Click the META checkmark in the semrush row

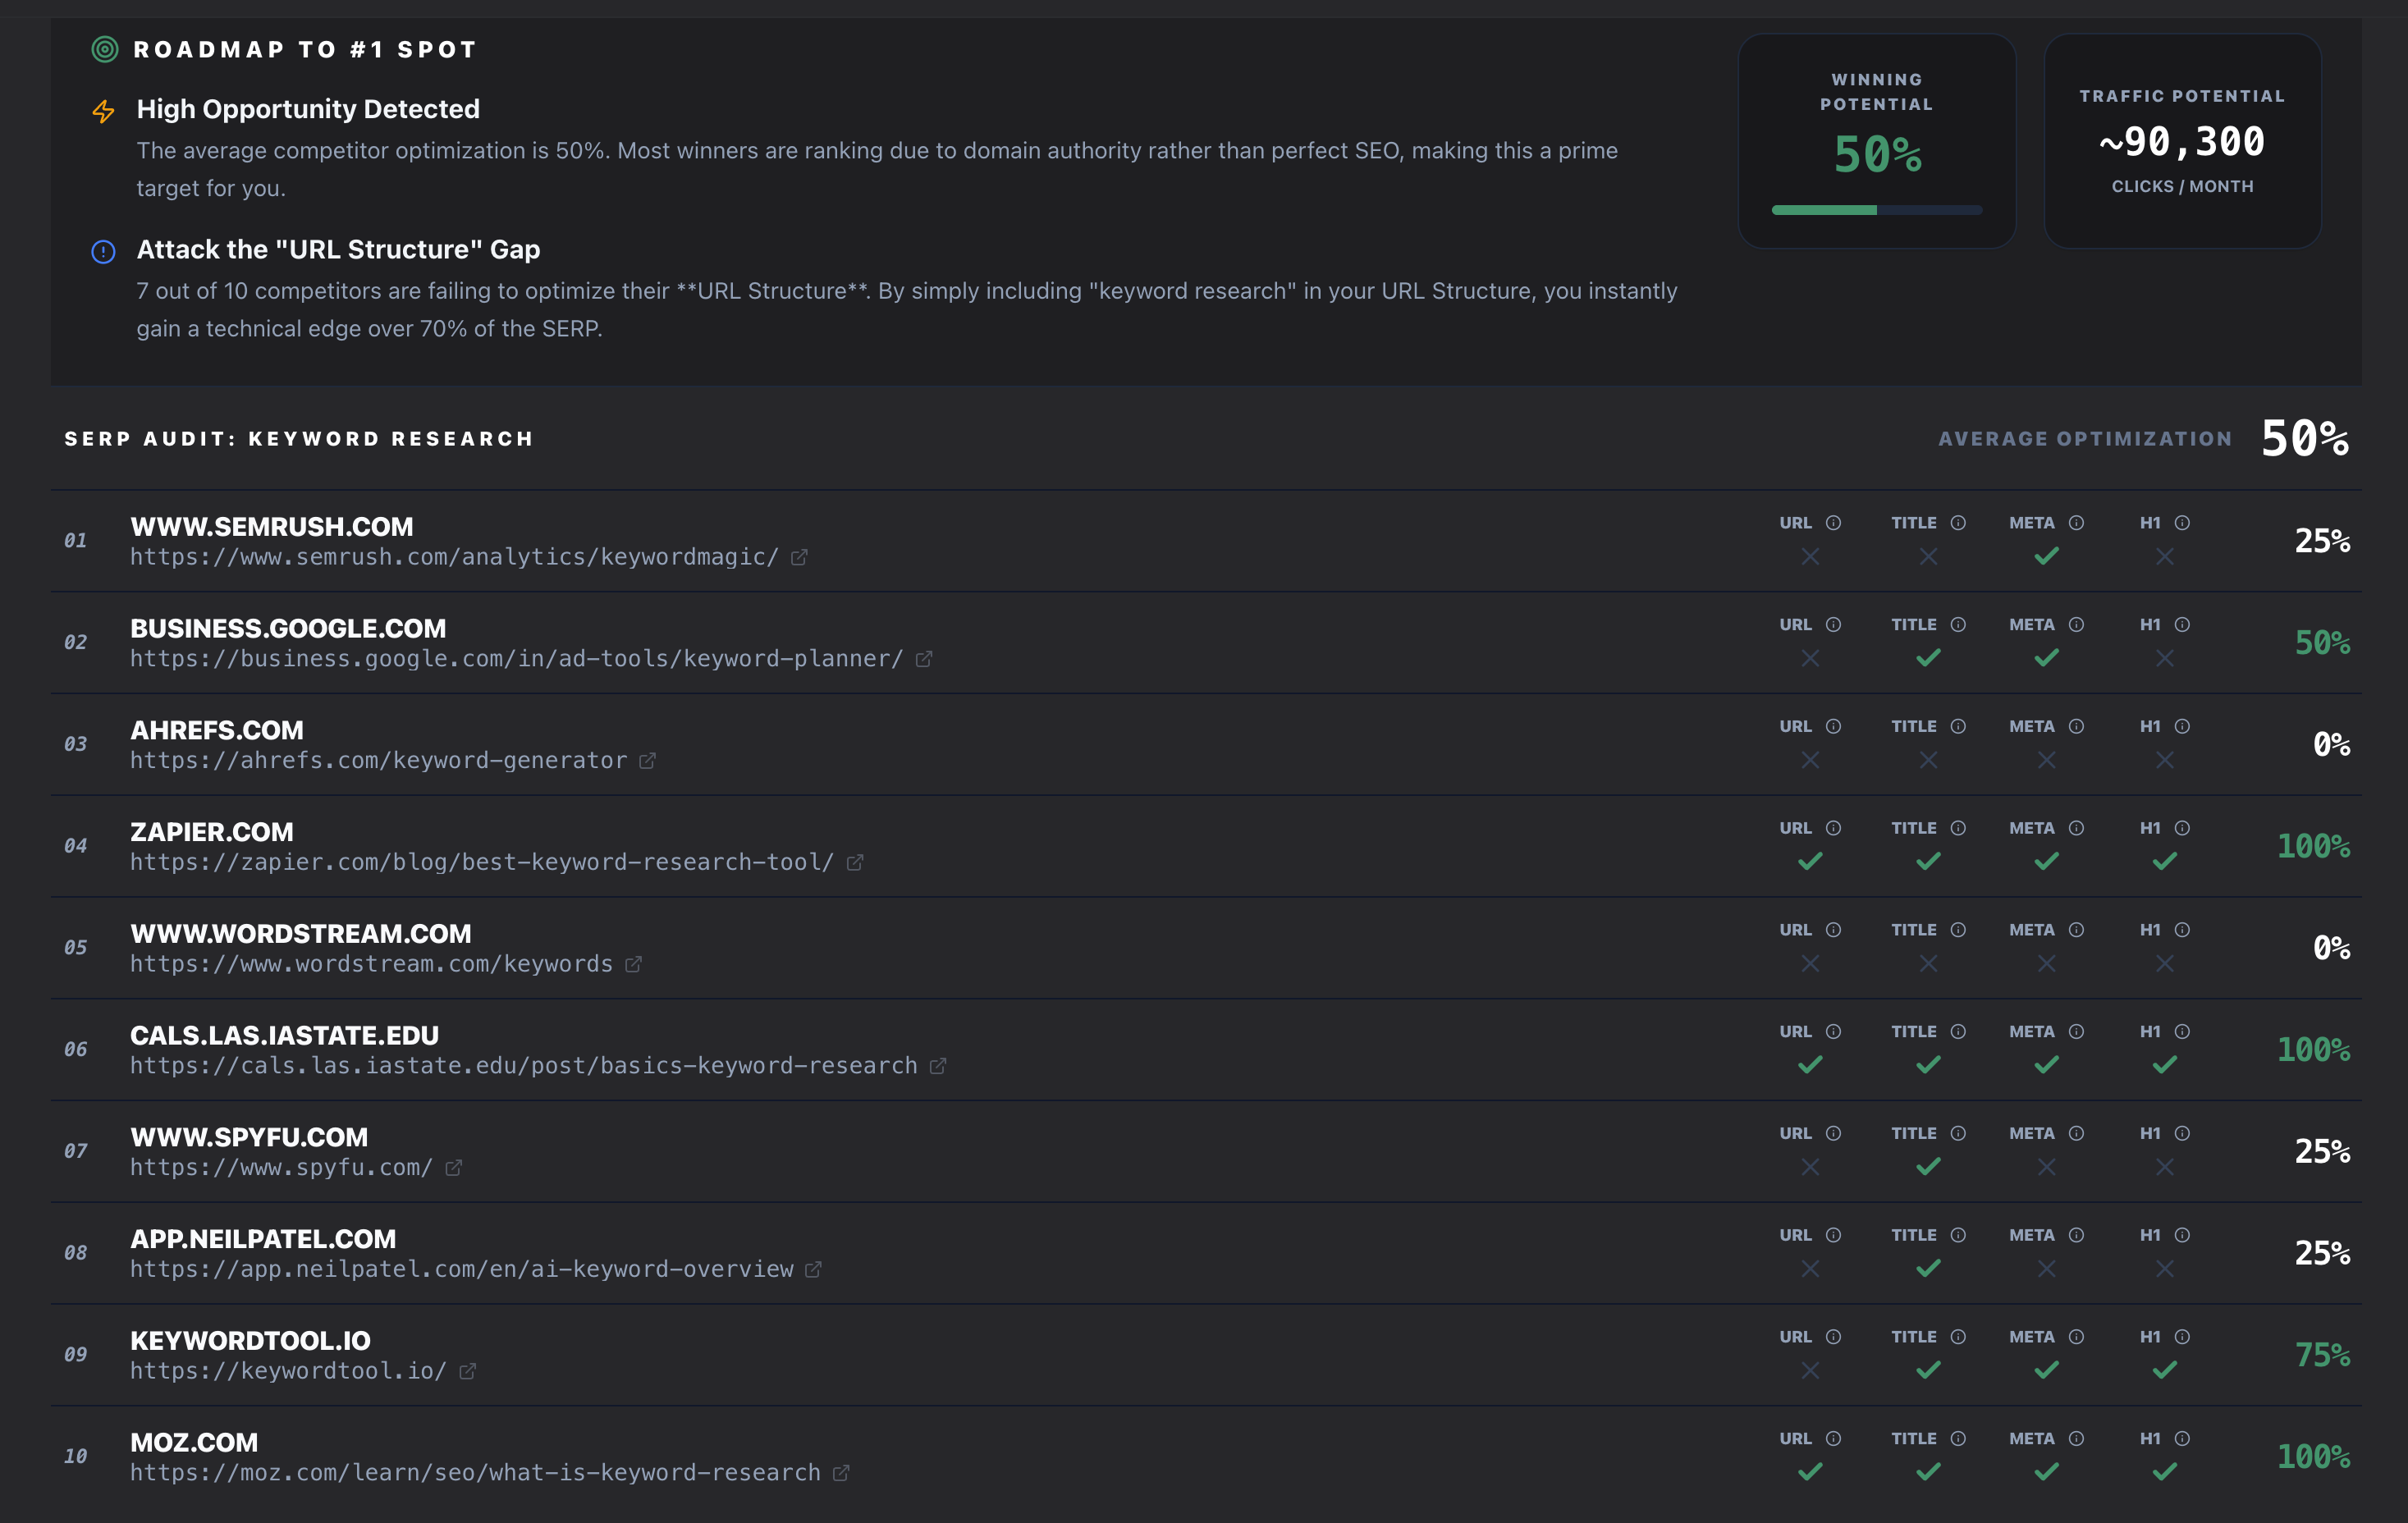[x=2046, y=556]
